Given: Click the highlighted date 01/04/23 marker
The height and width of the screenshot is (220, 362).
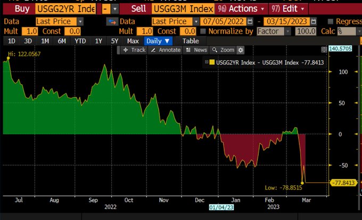Looking at the screenshot, I should (221, 207).
